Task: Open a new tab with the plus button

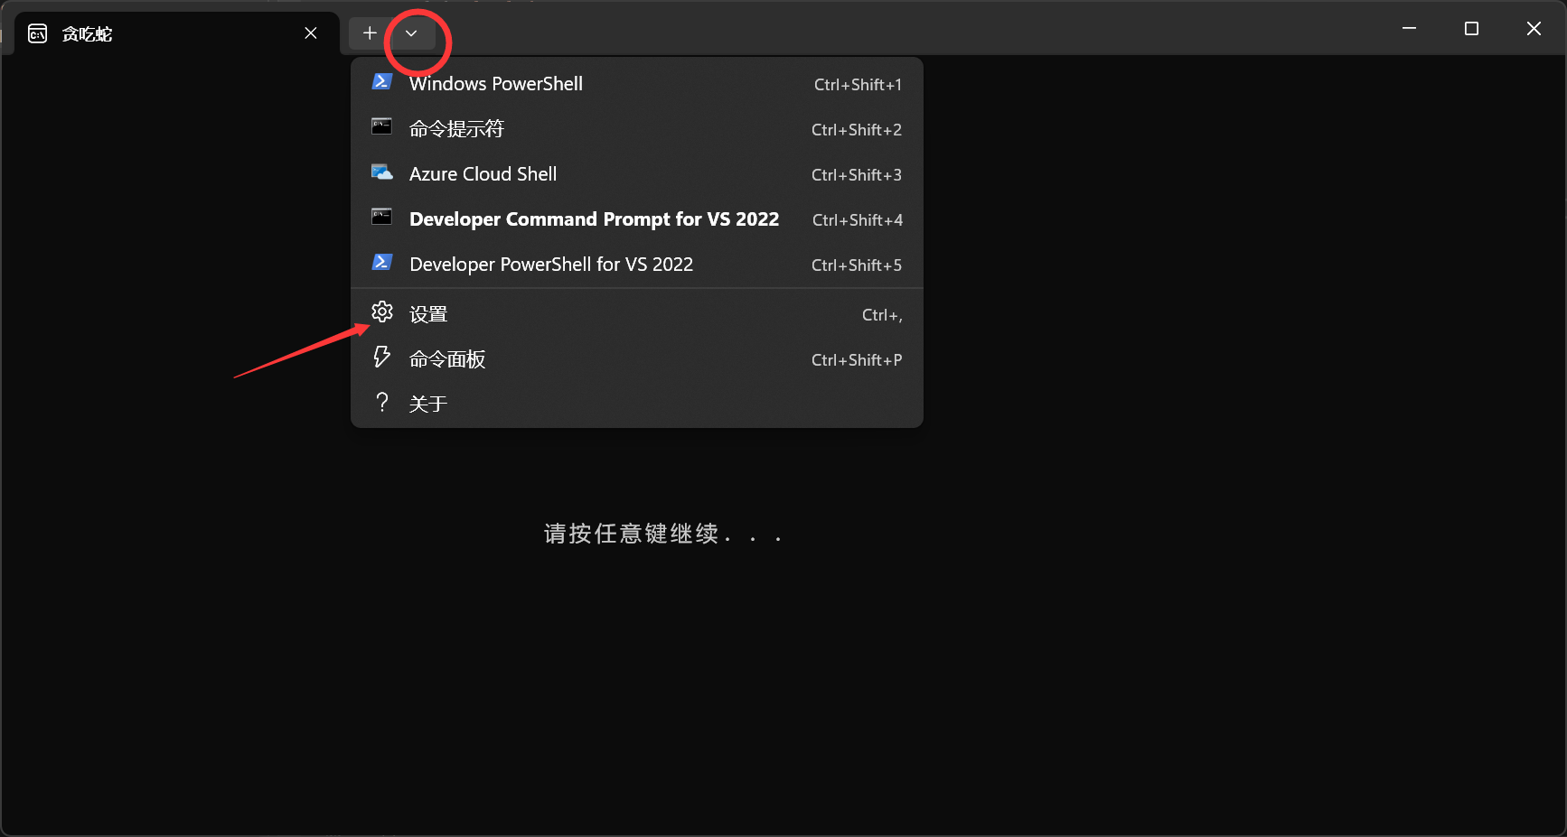Action: tap(370, 33)
